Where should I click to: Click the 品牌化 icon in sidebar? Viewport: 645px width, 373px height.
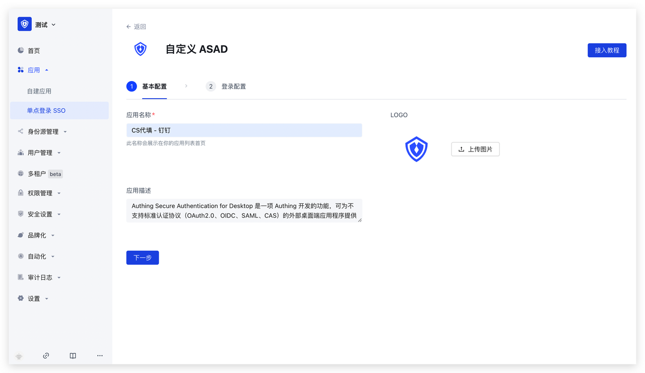[x=21, y=235]
